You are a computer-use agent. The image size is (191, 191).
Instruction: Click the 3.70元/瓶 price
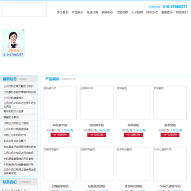pos(140,131)
